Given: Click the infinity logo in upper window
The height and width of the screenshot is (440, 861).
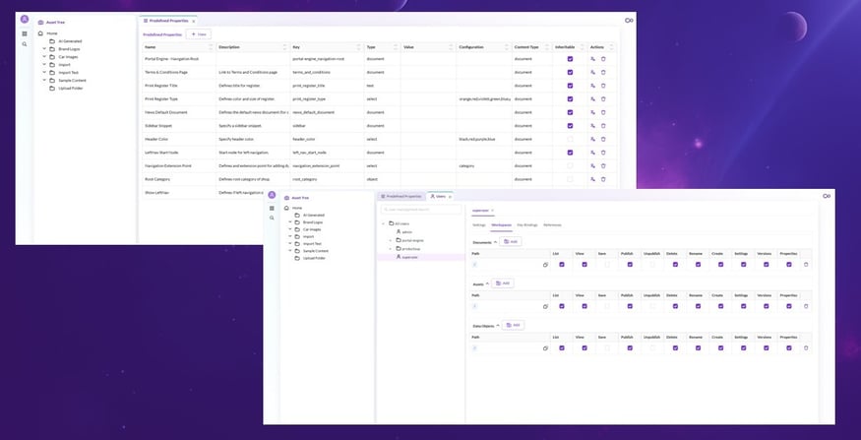Looking at the screenshot, I should click(x=629, y=20).
